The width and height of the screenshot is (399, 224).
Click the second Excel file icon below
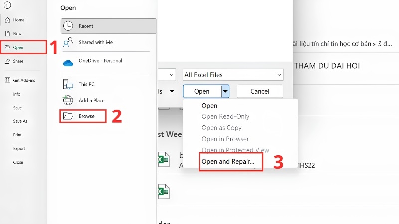tap(164, 191)
